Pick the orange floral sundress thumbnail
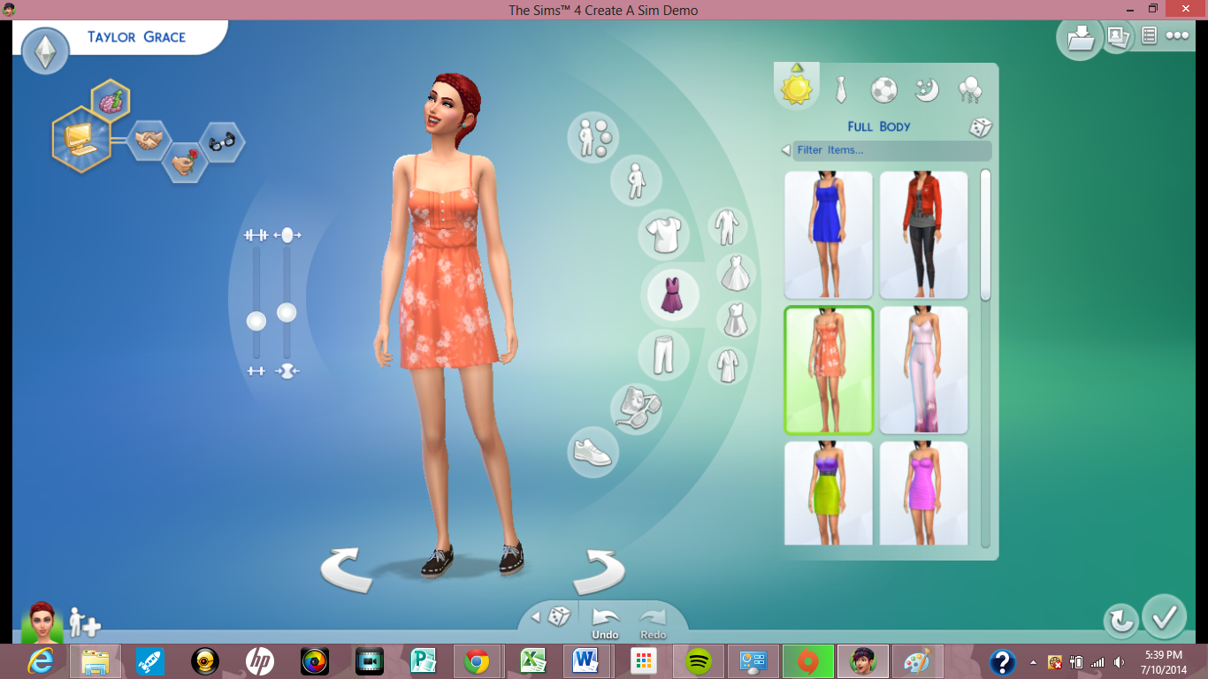This screenshot has height=679, width=1208. 829,370
